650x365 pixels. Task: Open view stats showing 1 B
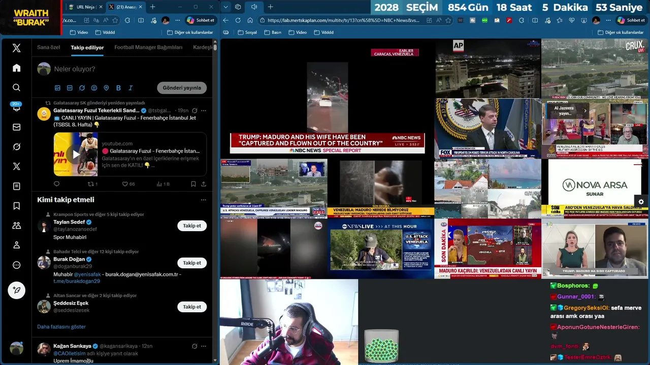(x=163, y=184)
